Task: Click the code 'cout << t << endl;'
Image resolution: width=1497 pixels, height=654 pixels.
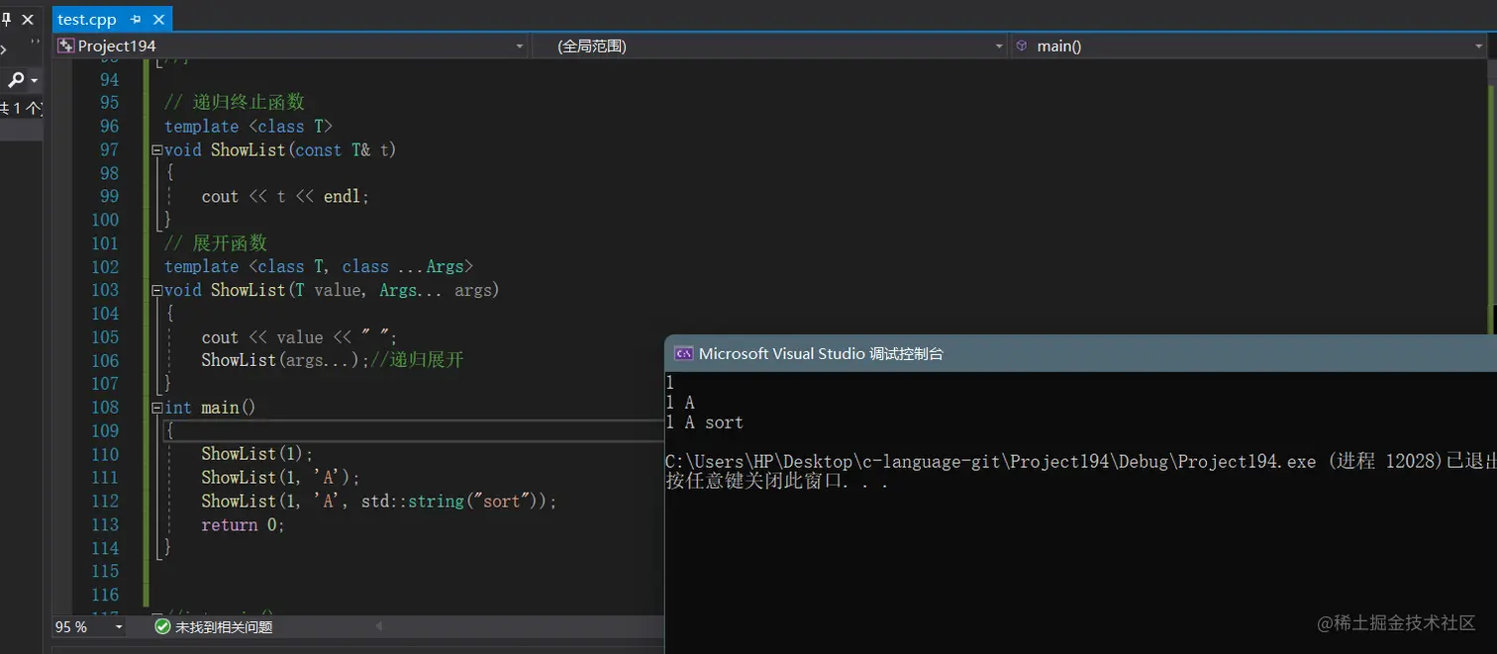Action: point(285,196)
